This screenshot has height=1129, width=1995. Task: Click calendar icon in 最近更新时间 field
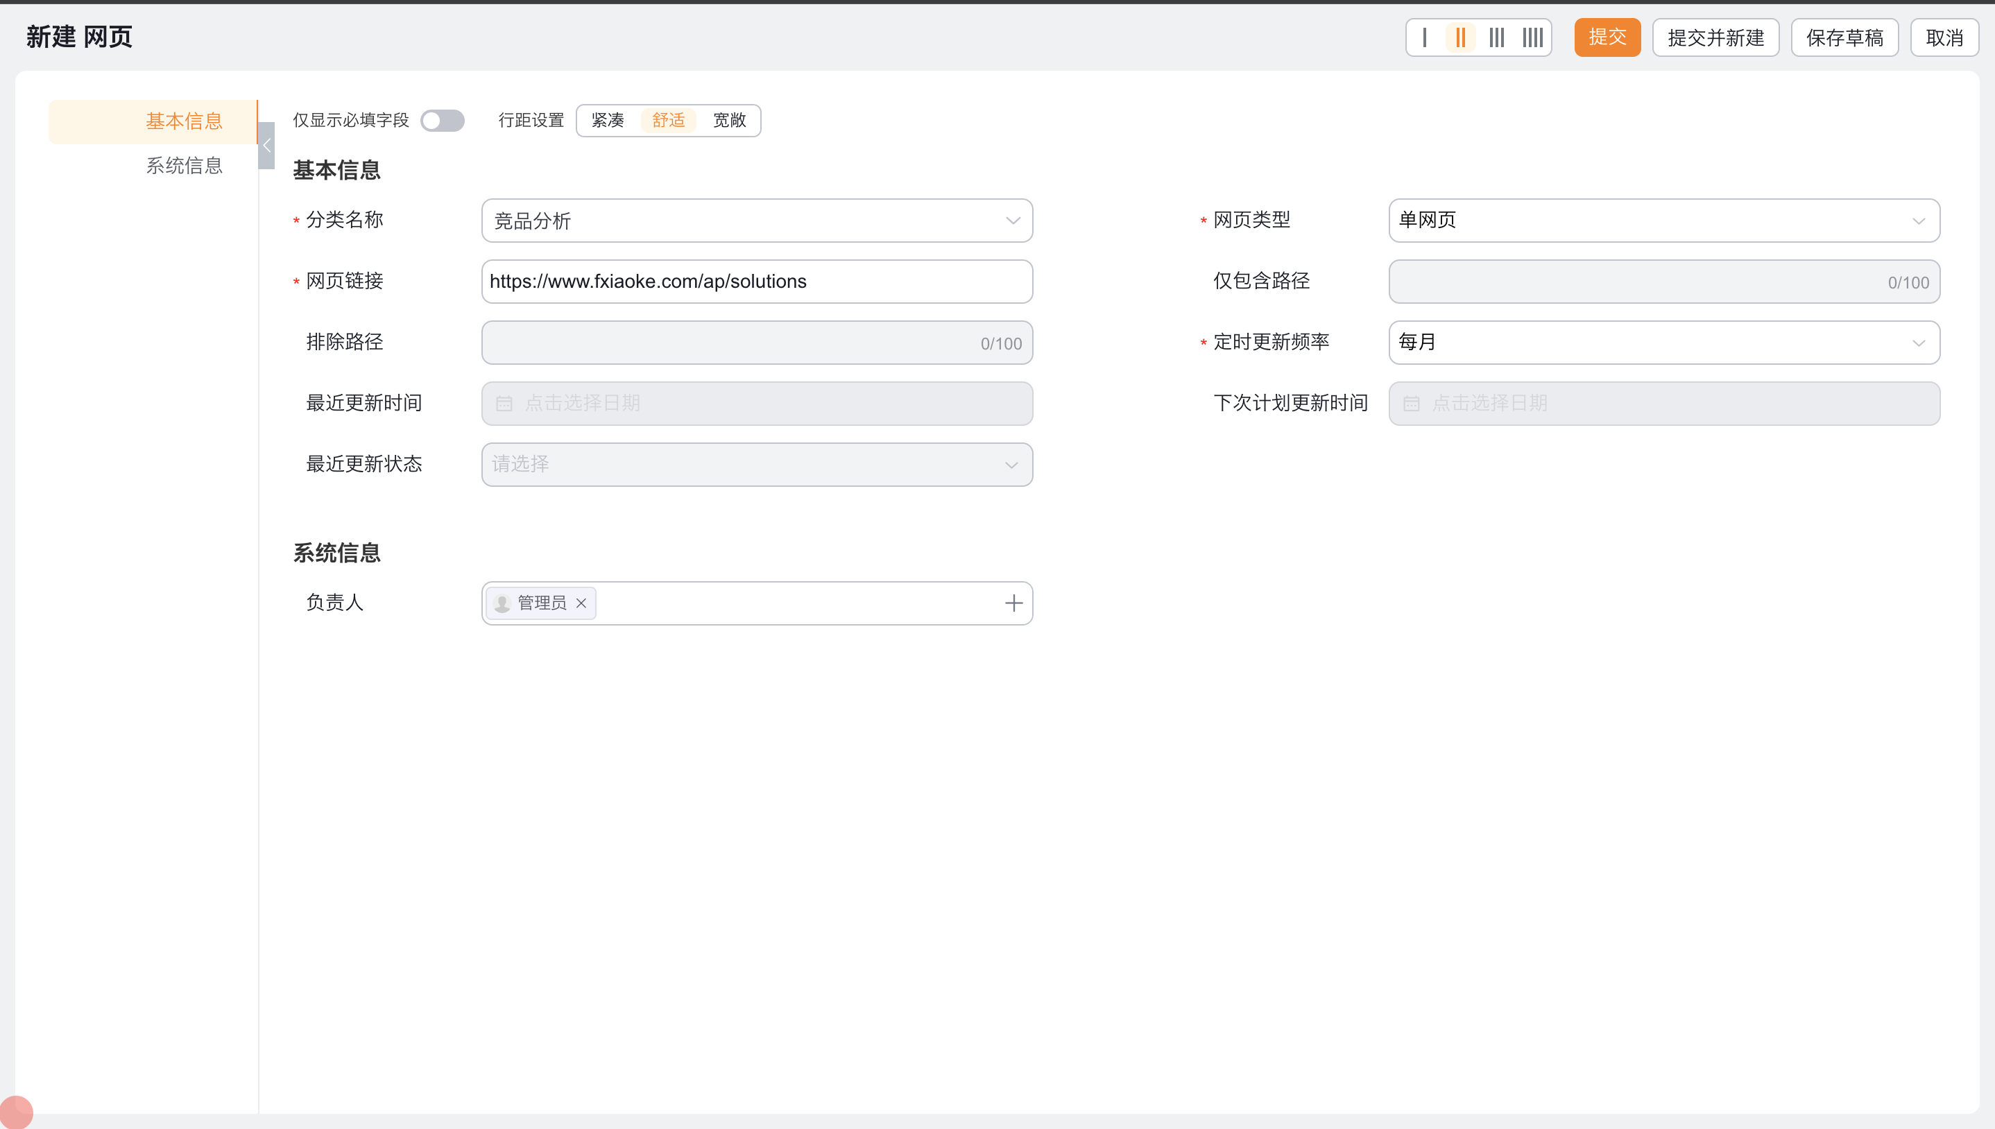504,403
